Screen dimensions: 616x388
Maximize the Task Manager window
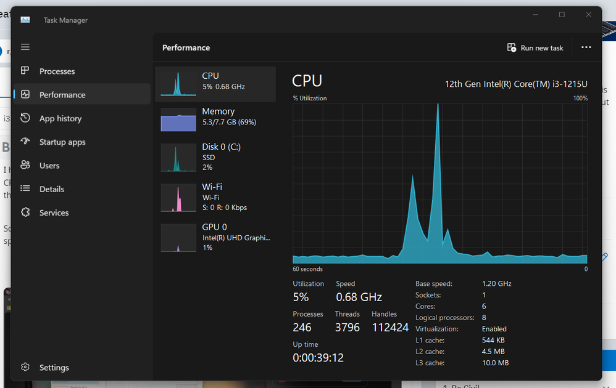click(x=562, y=15)
